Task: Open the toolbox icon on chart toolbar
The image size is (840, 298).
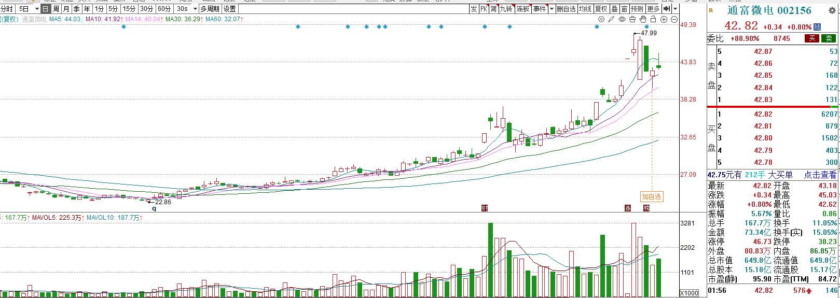Action: click(632, 19)
